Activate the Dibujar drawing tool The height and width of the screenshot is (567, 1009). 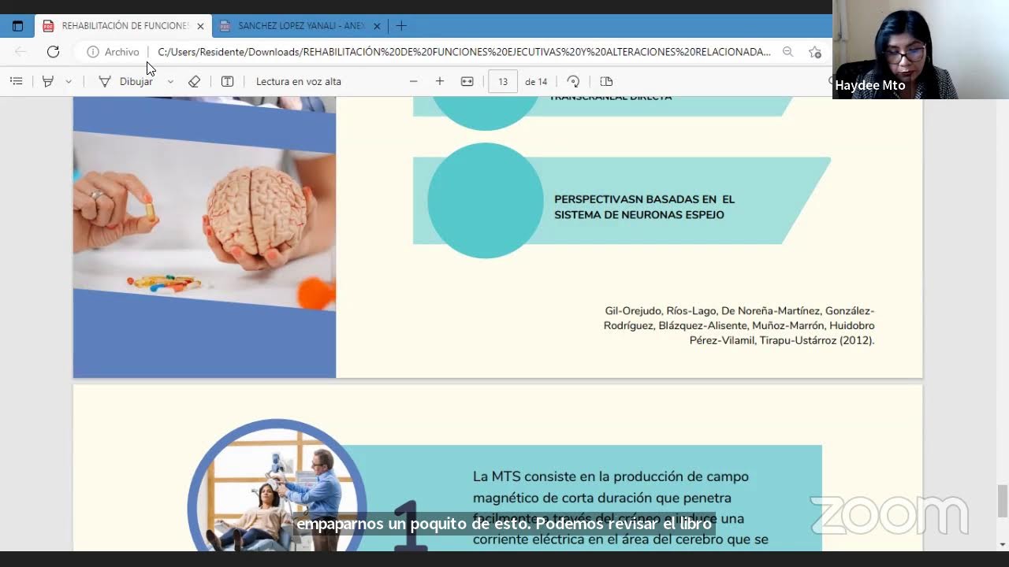tap(126, 81)
